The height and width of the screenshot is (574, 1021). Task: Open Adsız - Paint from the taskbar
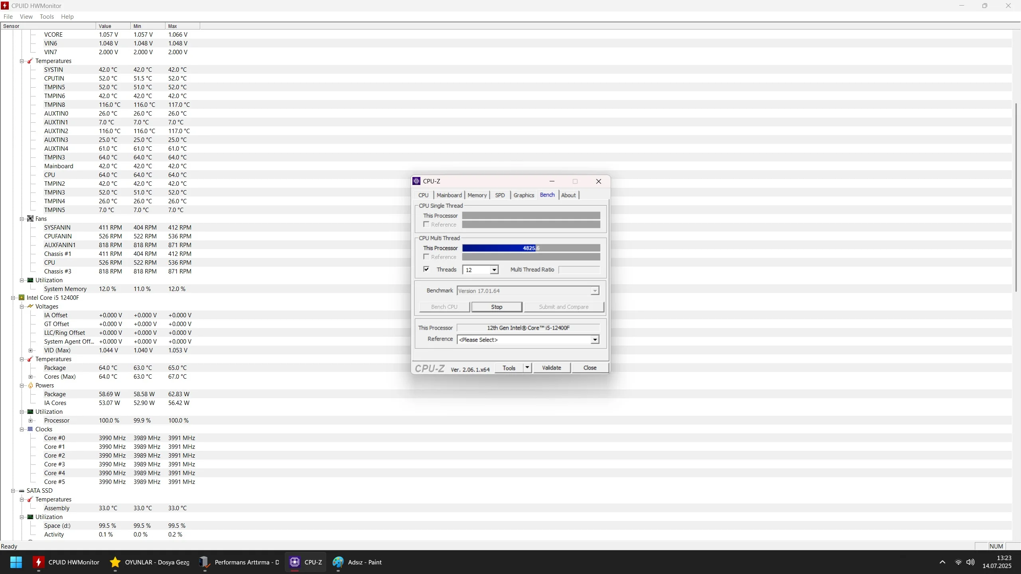point(357,562)
